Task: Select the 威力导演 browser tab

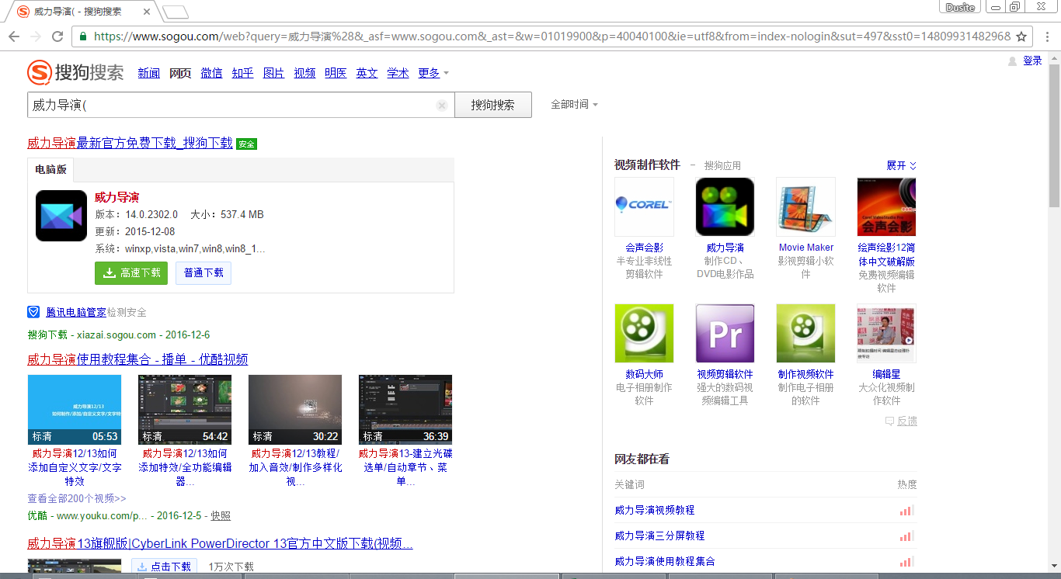Action: tap(82, 12)
